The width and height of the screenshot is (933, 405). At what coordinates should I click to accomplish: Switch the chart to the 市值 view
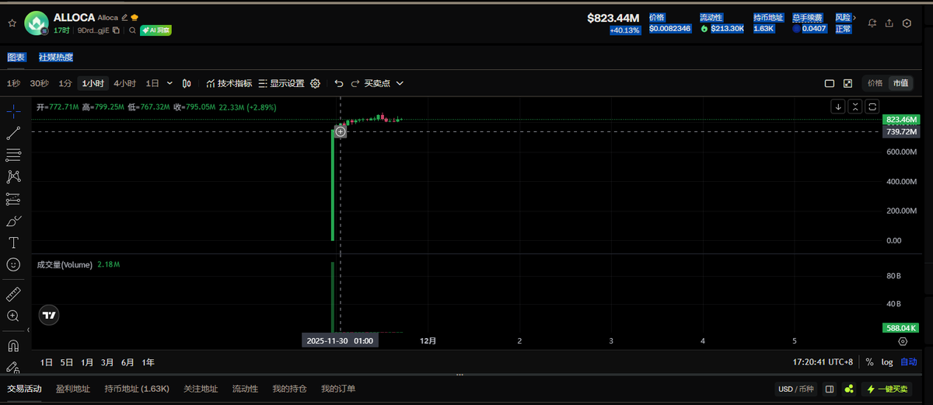coord(900,83)
